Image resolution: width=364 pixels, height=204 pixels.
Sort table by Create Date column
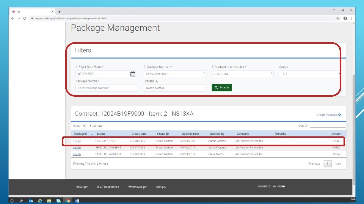tap(139, 134)
